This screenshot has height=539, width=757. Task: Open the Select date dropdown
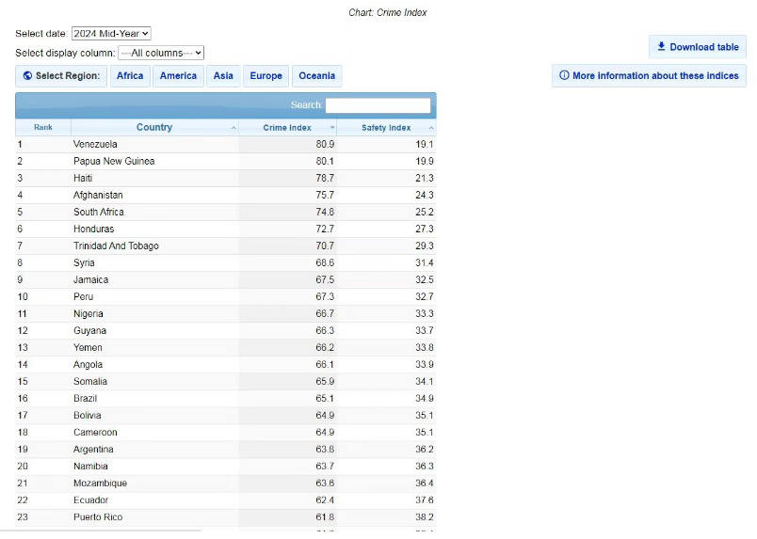pos(111,34)
